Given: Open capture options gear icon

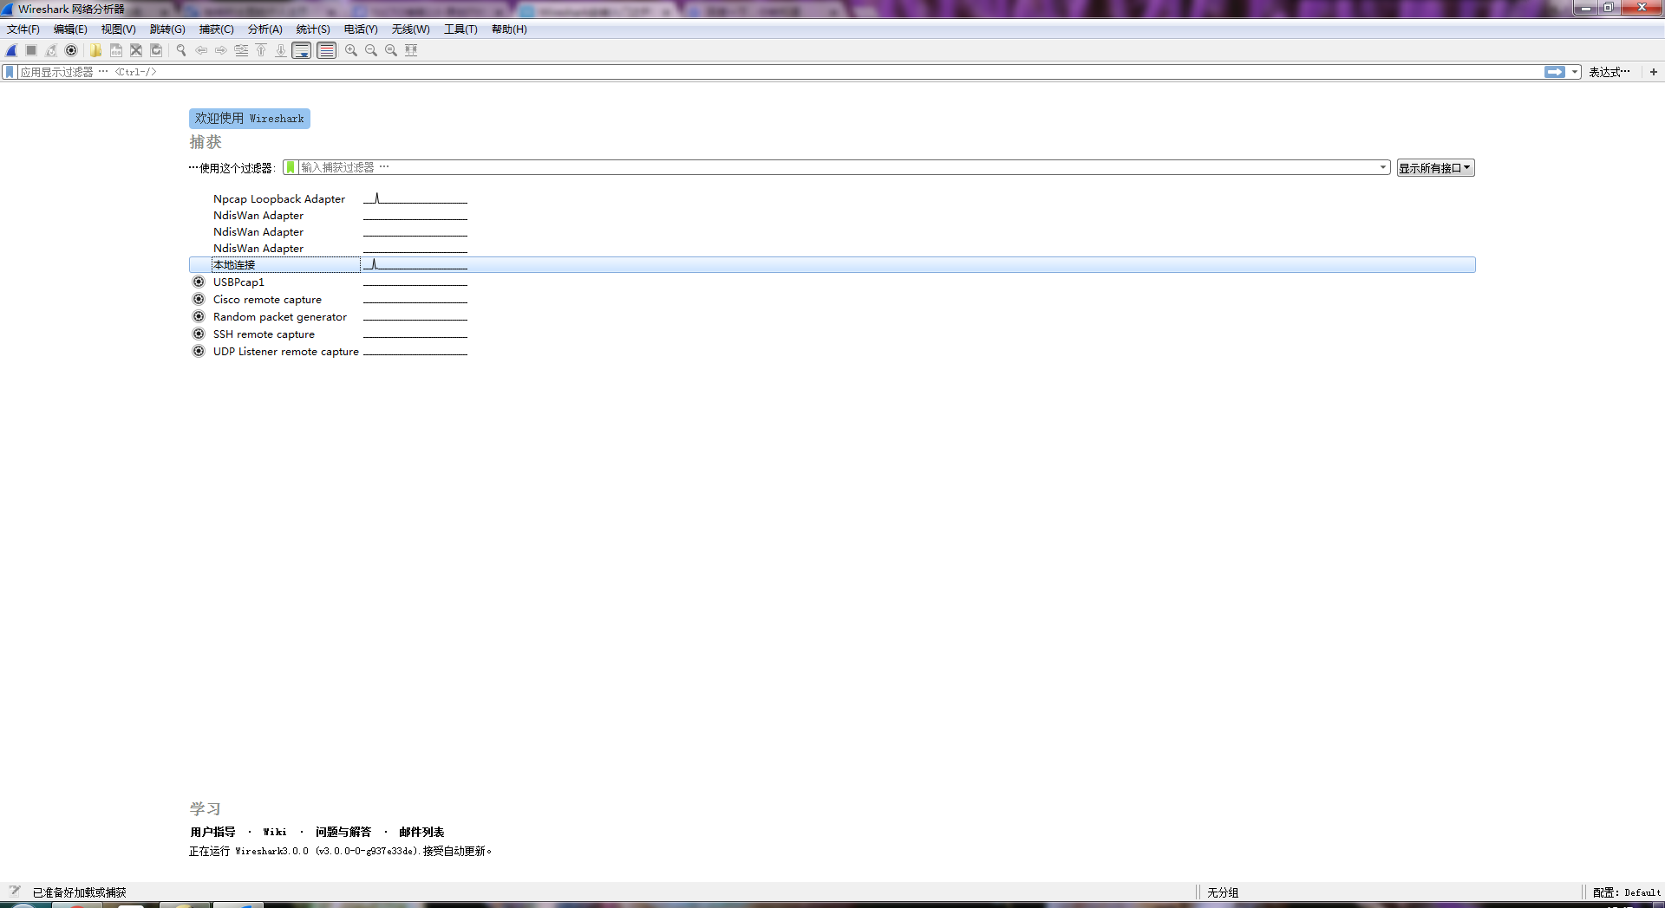Looking at the screenshot, I should (x=71, y=50).
